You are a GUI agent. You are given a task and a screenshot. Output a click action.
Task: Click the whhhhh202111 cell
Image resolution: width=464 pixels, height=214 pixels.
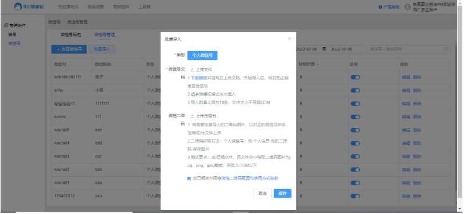coord(68,77)
